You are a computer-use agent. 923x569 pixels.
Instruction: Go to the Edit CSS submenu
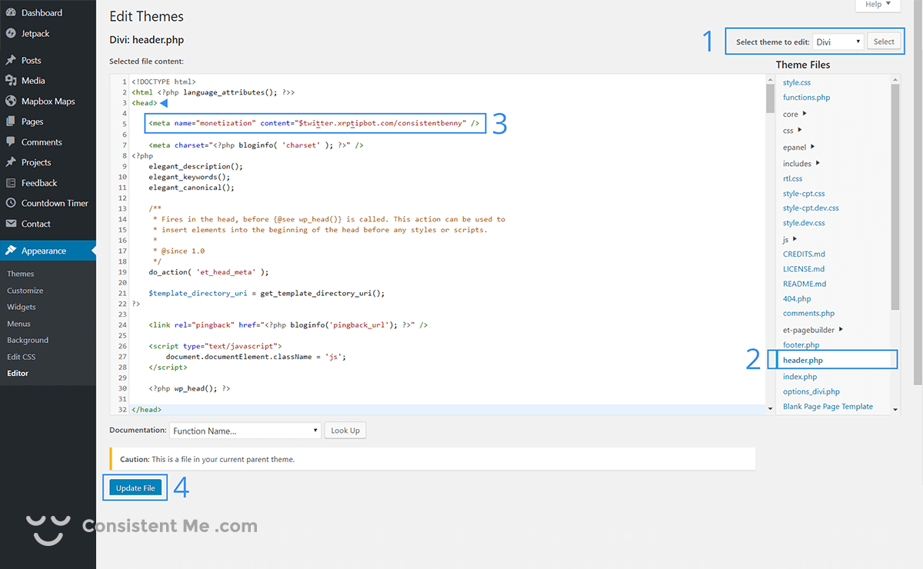click(x=22, y=357)
